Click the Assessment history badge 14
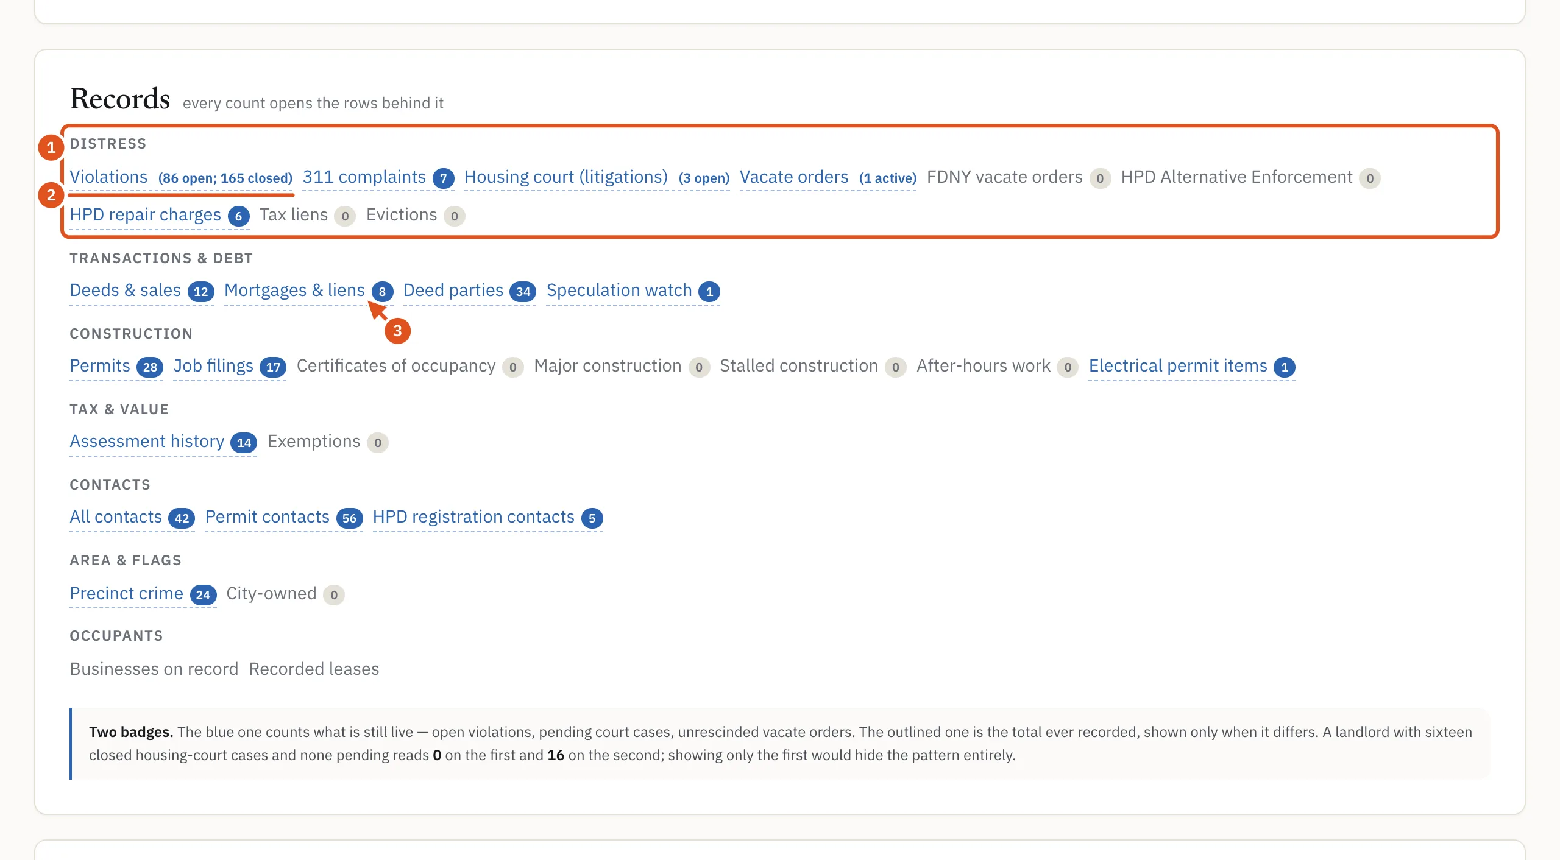This screenshot has width=1560, height=860. pos(244,443)
